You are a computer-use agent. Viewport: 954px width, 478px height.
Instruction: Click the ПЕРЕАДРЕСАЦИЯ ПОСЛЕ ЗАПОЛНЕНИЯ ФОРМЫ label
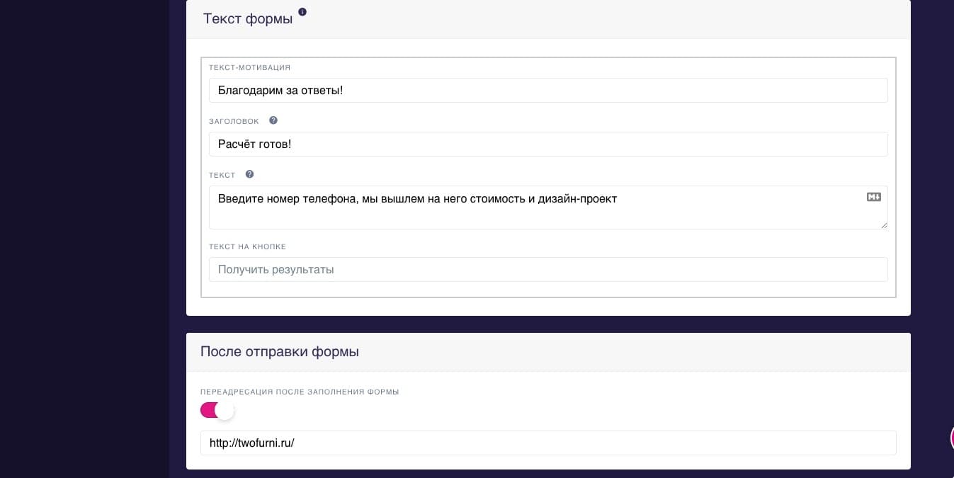pos(300,392)
